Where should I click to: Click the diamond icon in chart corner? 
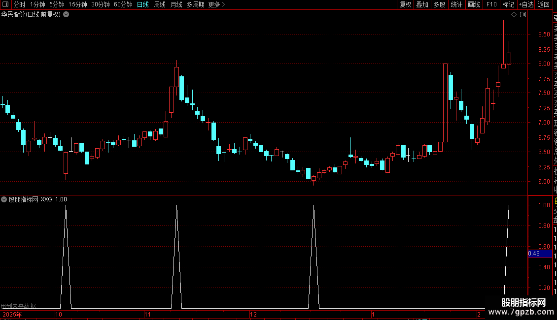(514, 15)
